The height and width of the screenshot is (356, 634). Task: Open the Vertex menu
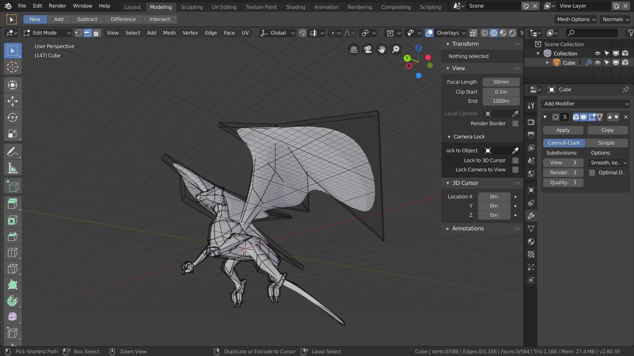[x=190, y=33]
